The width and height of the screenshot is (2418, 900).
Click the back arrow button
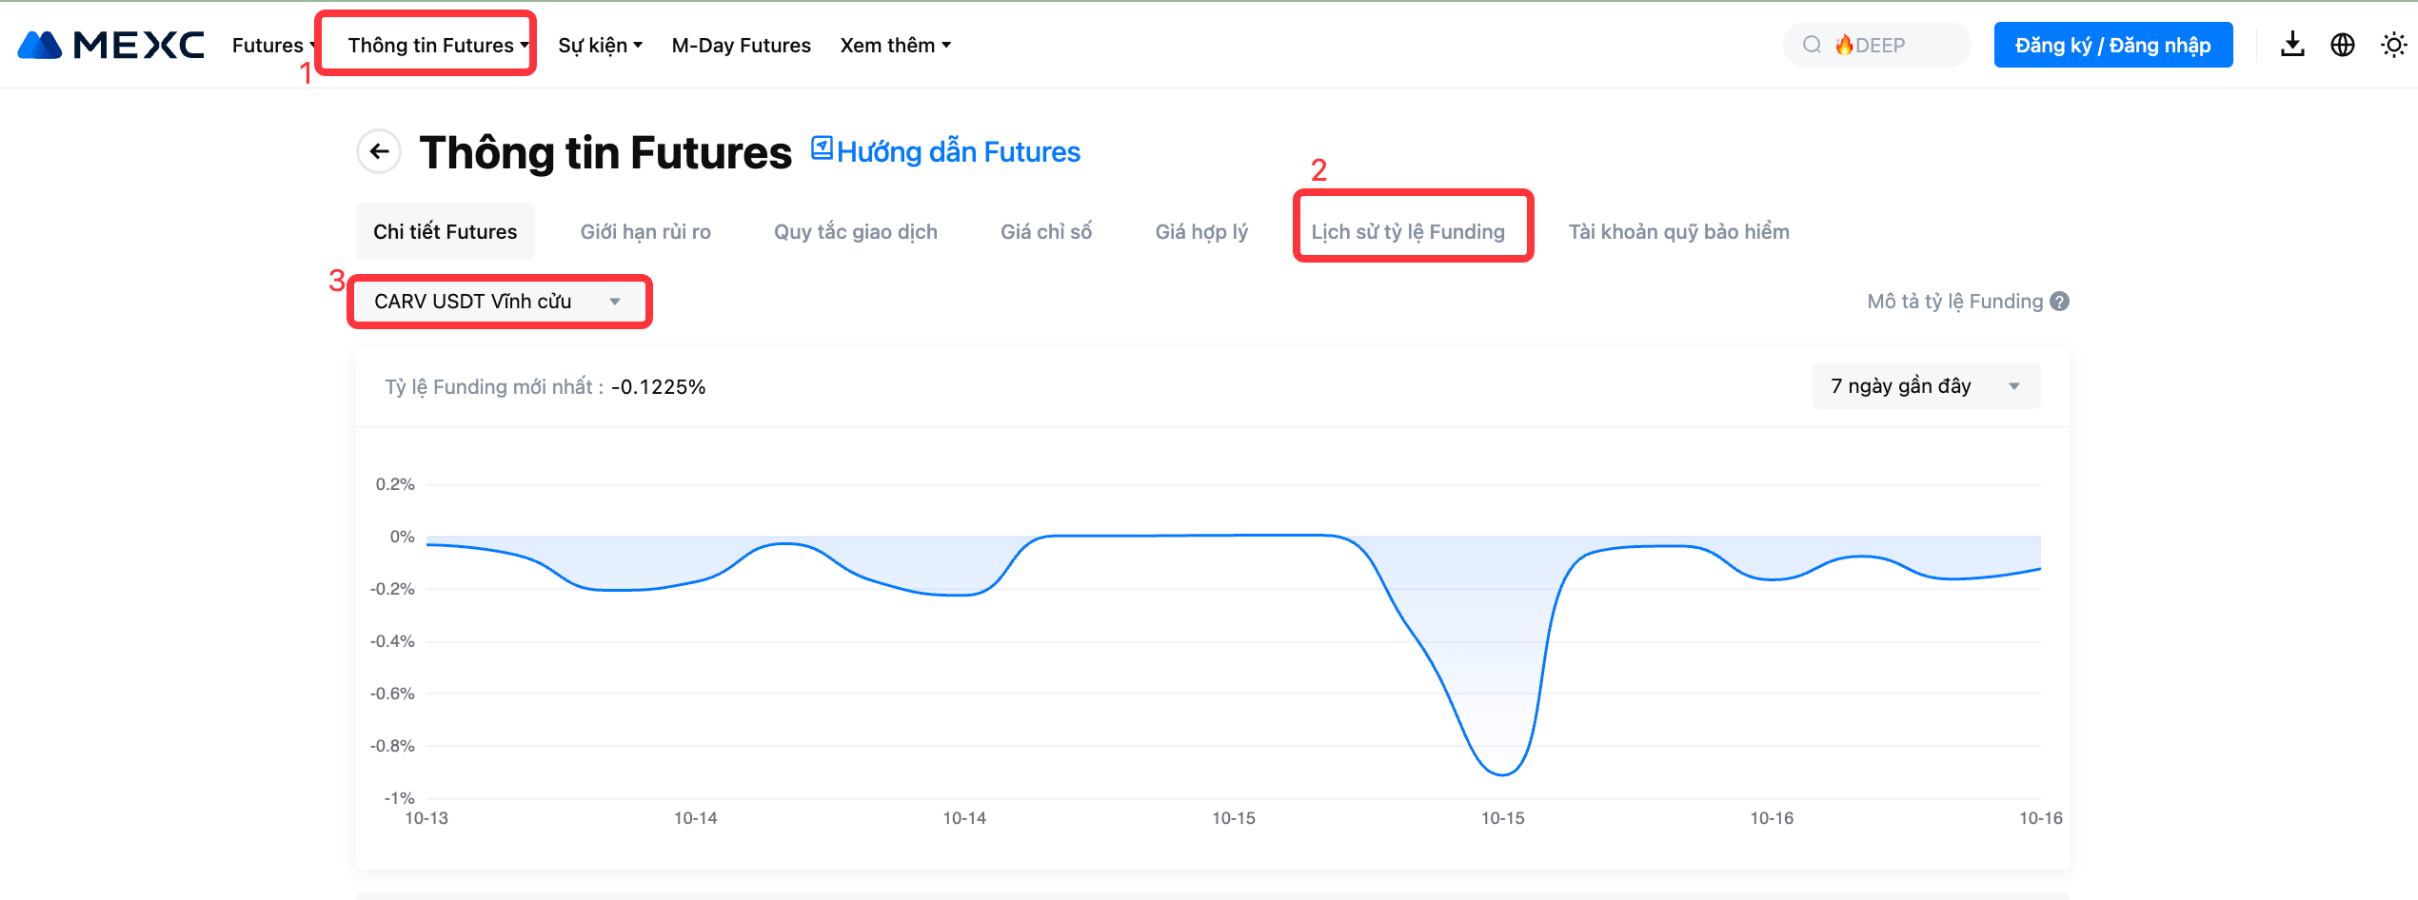coord(379,151)
